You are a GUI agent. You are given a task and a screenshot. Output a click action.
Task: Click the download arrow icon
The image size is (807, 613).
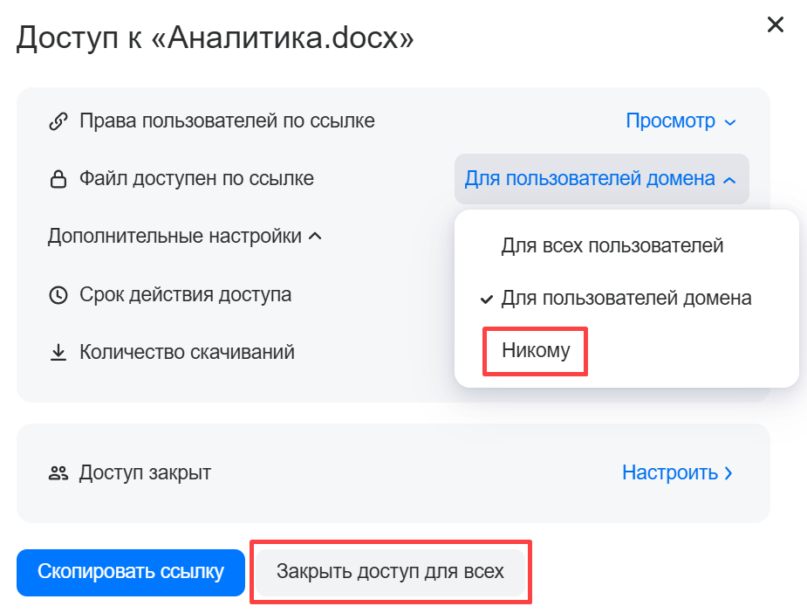58,353
